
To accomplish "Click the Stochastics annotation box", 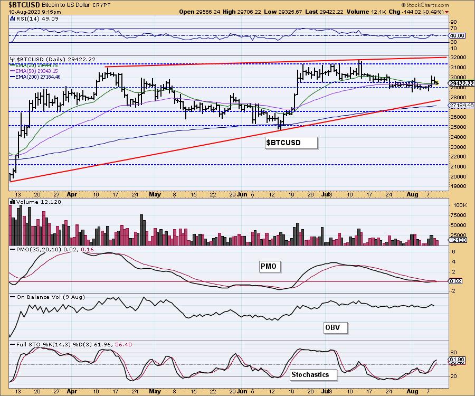I will point(313,374).
